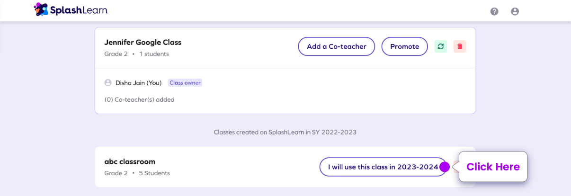Click Disha Jain's avatar icon
The height and width of the screenshot is (196, 571).
[x=108, y=83]
